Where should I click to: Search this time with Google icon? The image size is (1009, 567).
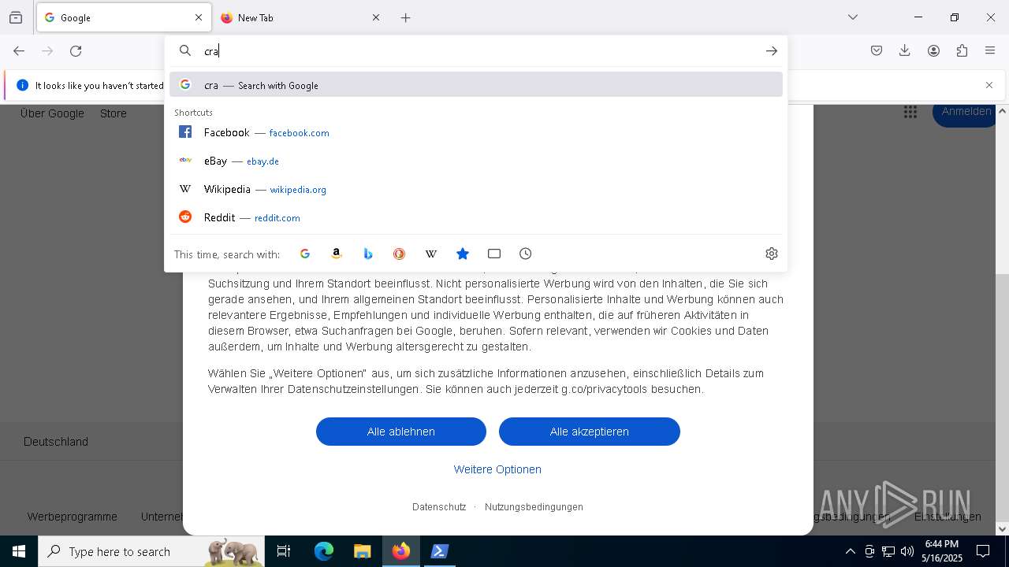point(305,254)
